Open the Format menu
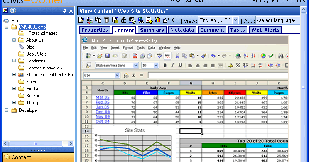Image resolution: width=309 pixels, height=162 pixels. [x=128, y=48]
